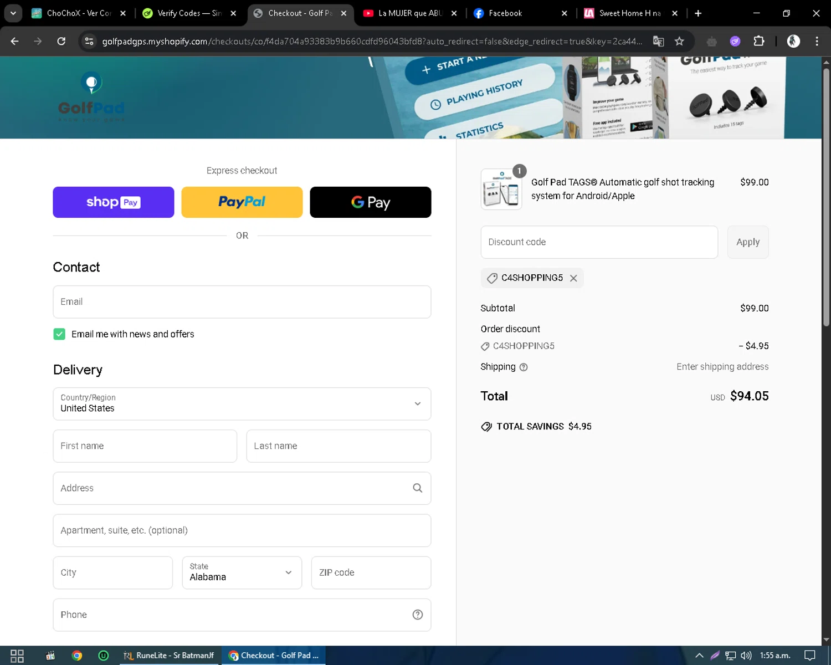Open the Chrome three-dot menu
Screen dimensions: 831x665
(x=817, y=41)
